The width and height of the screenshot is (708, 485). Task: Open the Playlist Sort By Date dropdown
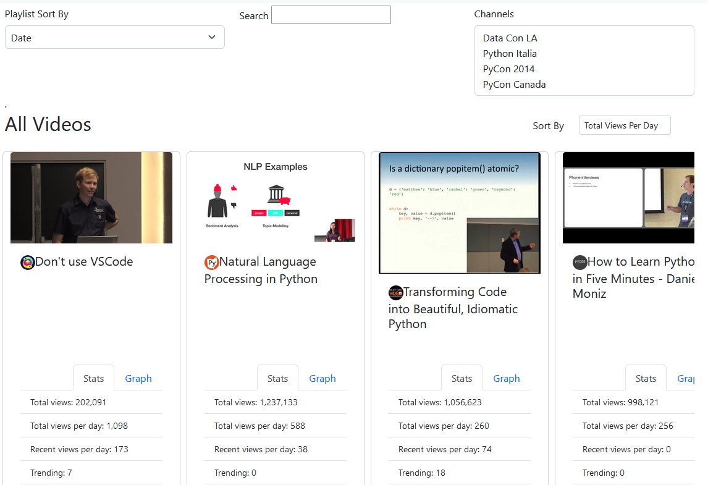(x=114, y=38)
